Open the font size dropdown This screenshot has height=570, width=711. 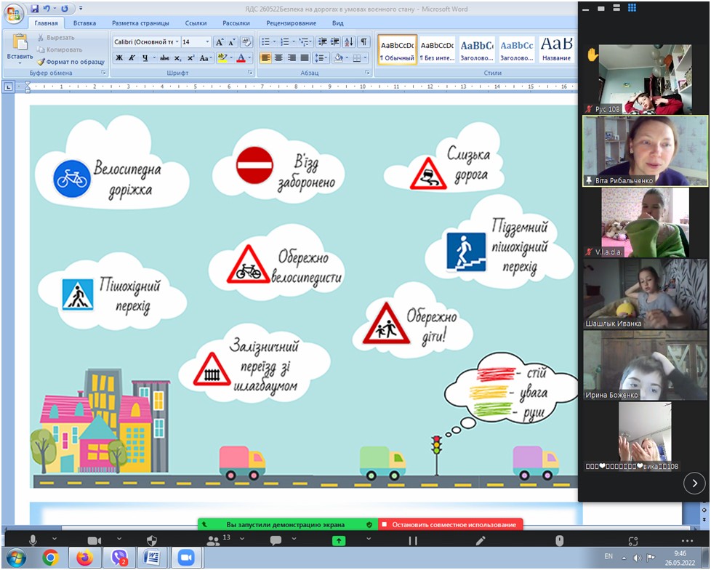[x=207, y=42]
